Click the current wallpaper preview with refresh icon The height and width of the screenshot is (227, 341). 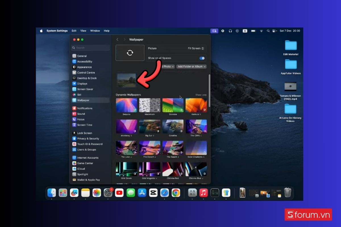point(130,53)
